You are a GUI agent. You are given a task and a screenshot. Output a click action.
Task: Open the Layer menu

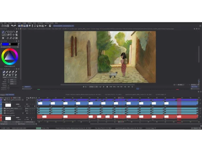click(19, 23)
